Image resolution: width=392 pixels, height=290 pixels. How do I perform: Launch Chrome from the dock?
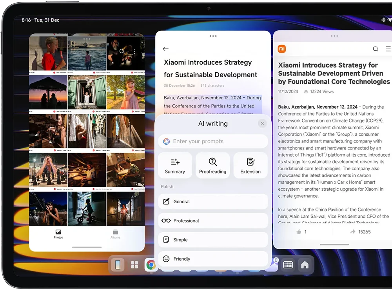[x=151, y=265]
